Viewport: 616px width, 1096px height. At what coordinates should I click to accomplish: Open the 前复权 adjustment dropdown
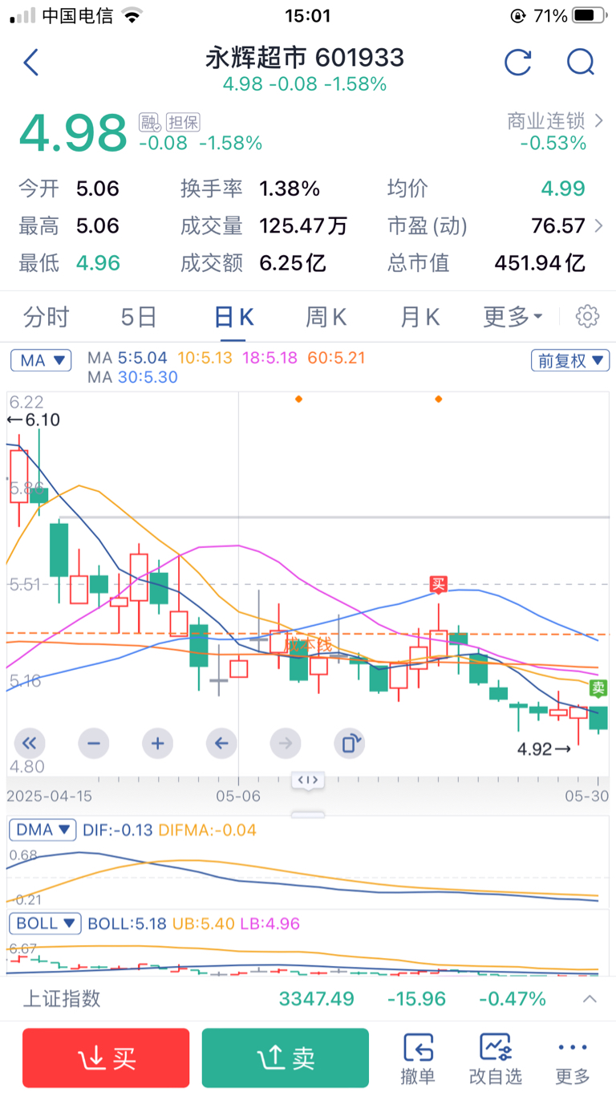click(570, 361)
